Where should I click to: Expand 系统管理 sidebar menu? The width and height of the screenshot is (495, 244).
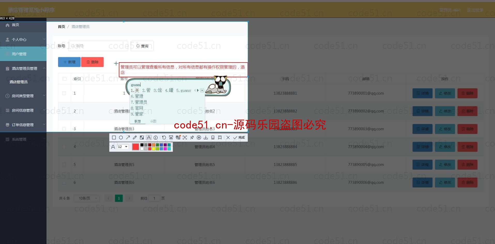(x=23, y=139)
